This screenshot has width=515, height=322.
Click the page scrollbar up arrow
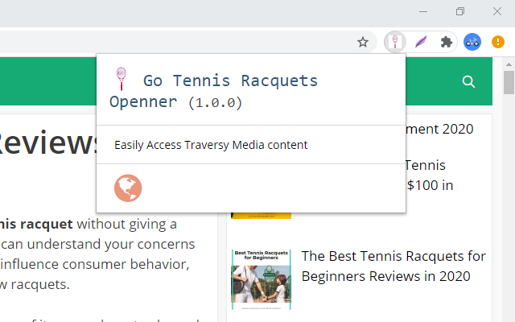pyautogui.click(x=509, y=64)
